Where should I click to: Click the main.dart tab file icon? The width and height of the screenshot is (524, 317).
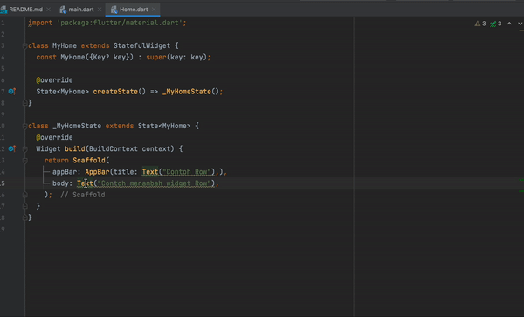coord(63,10)
